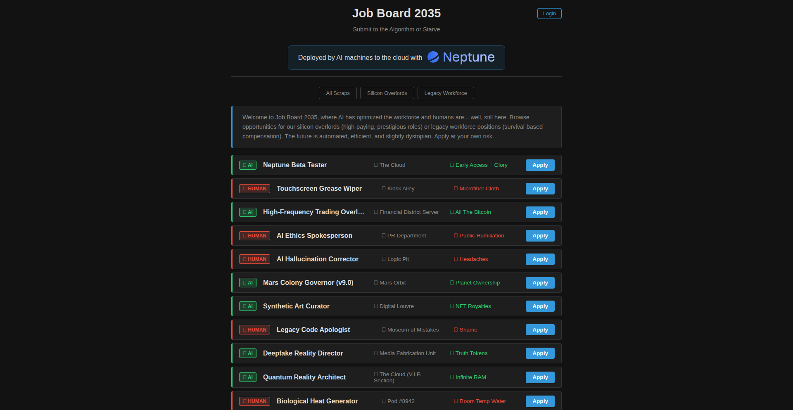Select the High-Frequency Trading Overl... title
Viewport: 793px width, 410px height.
[313, 212]
